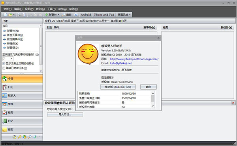Open the dropdown arrow beside the open-folder icon
The height and width of the screenshot is (146, 237).
click(x=14, y=15)
